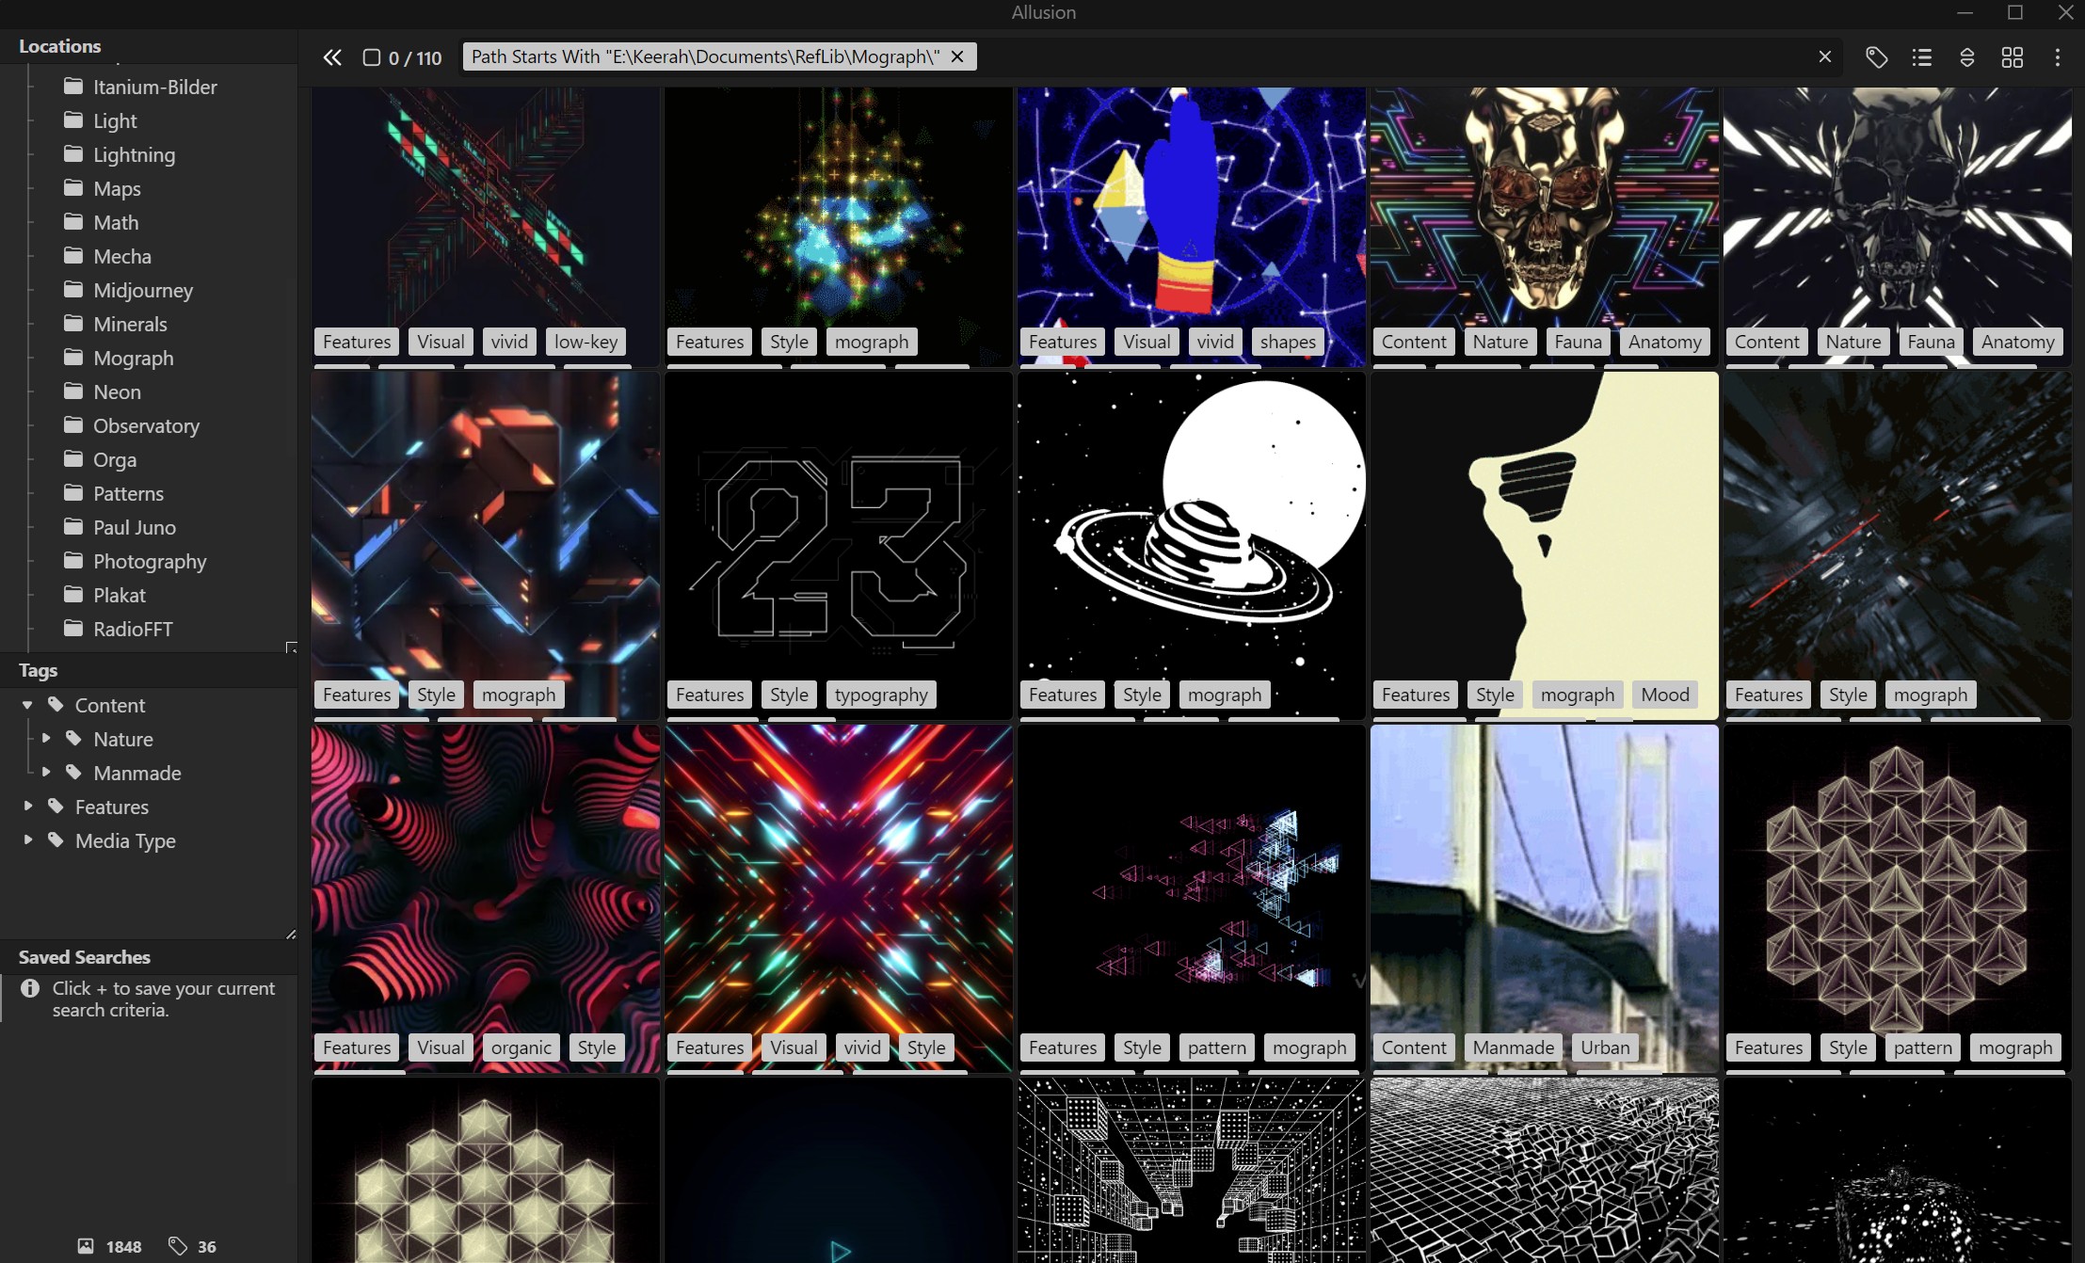
Task: Collapse the sidebar with double chevron
Action: [332, 57]
